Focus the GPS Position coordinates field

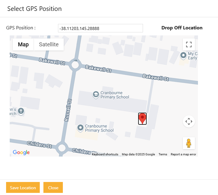coord(100,28)
